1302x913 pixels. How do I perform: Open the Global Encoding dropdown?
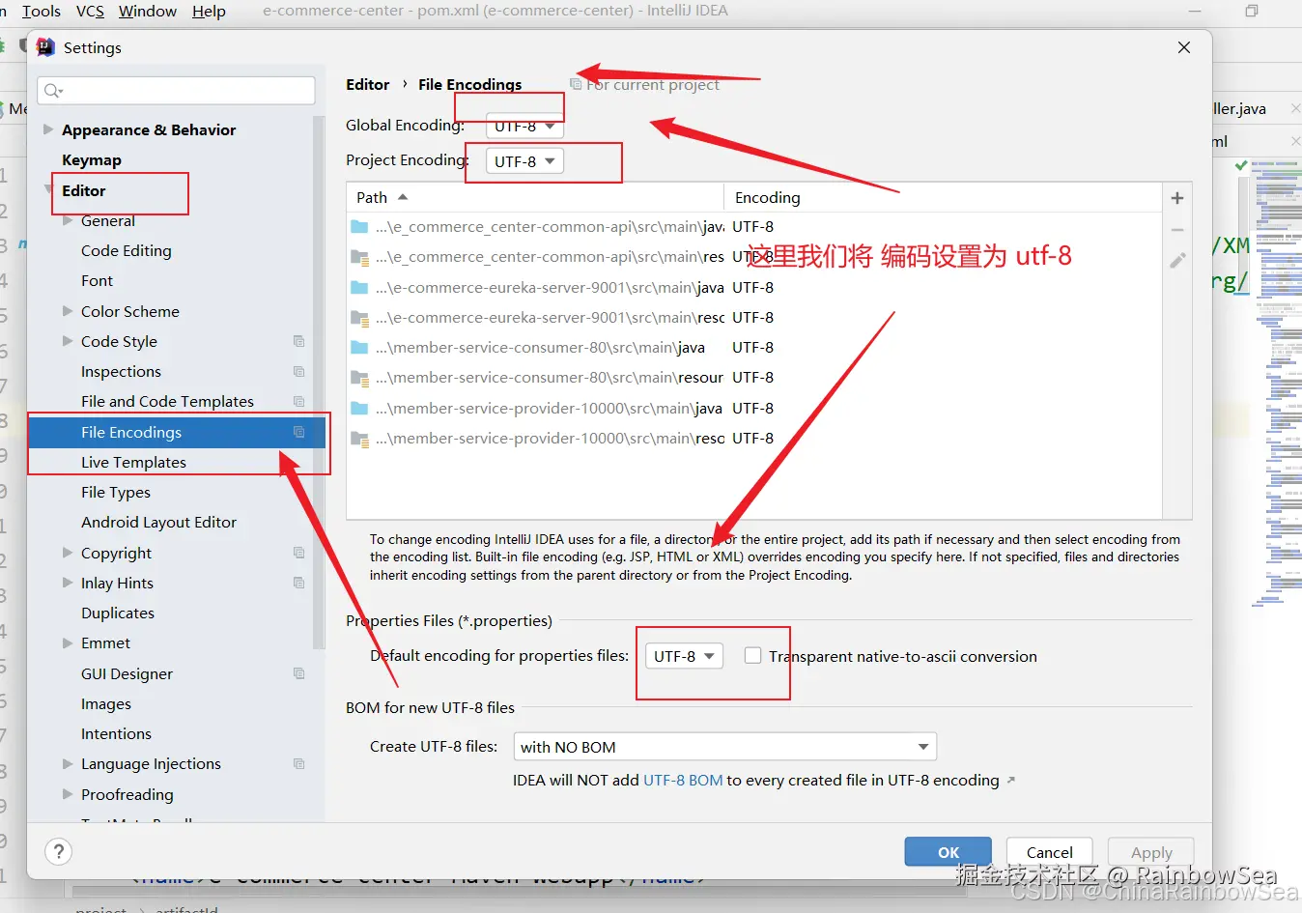(524, 126)
